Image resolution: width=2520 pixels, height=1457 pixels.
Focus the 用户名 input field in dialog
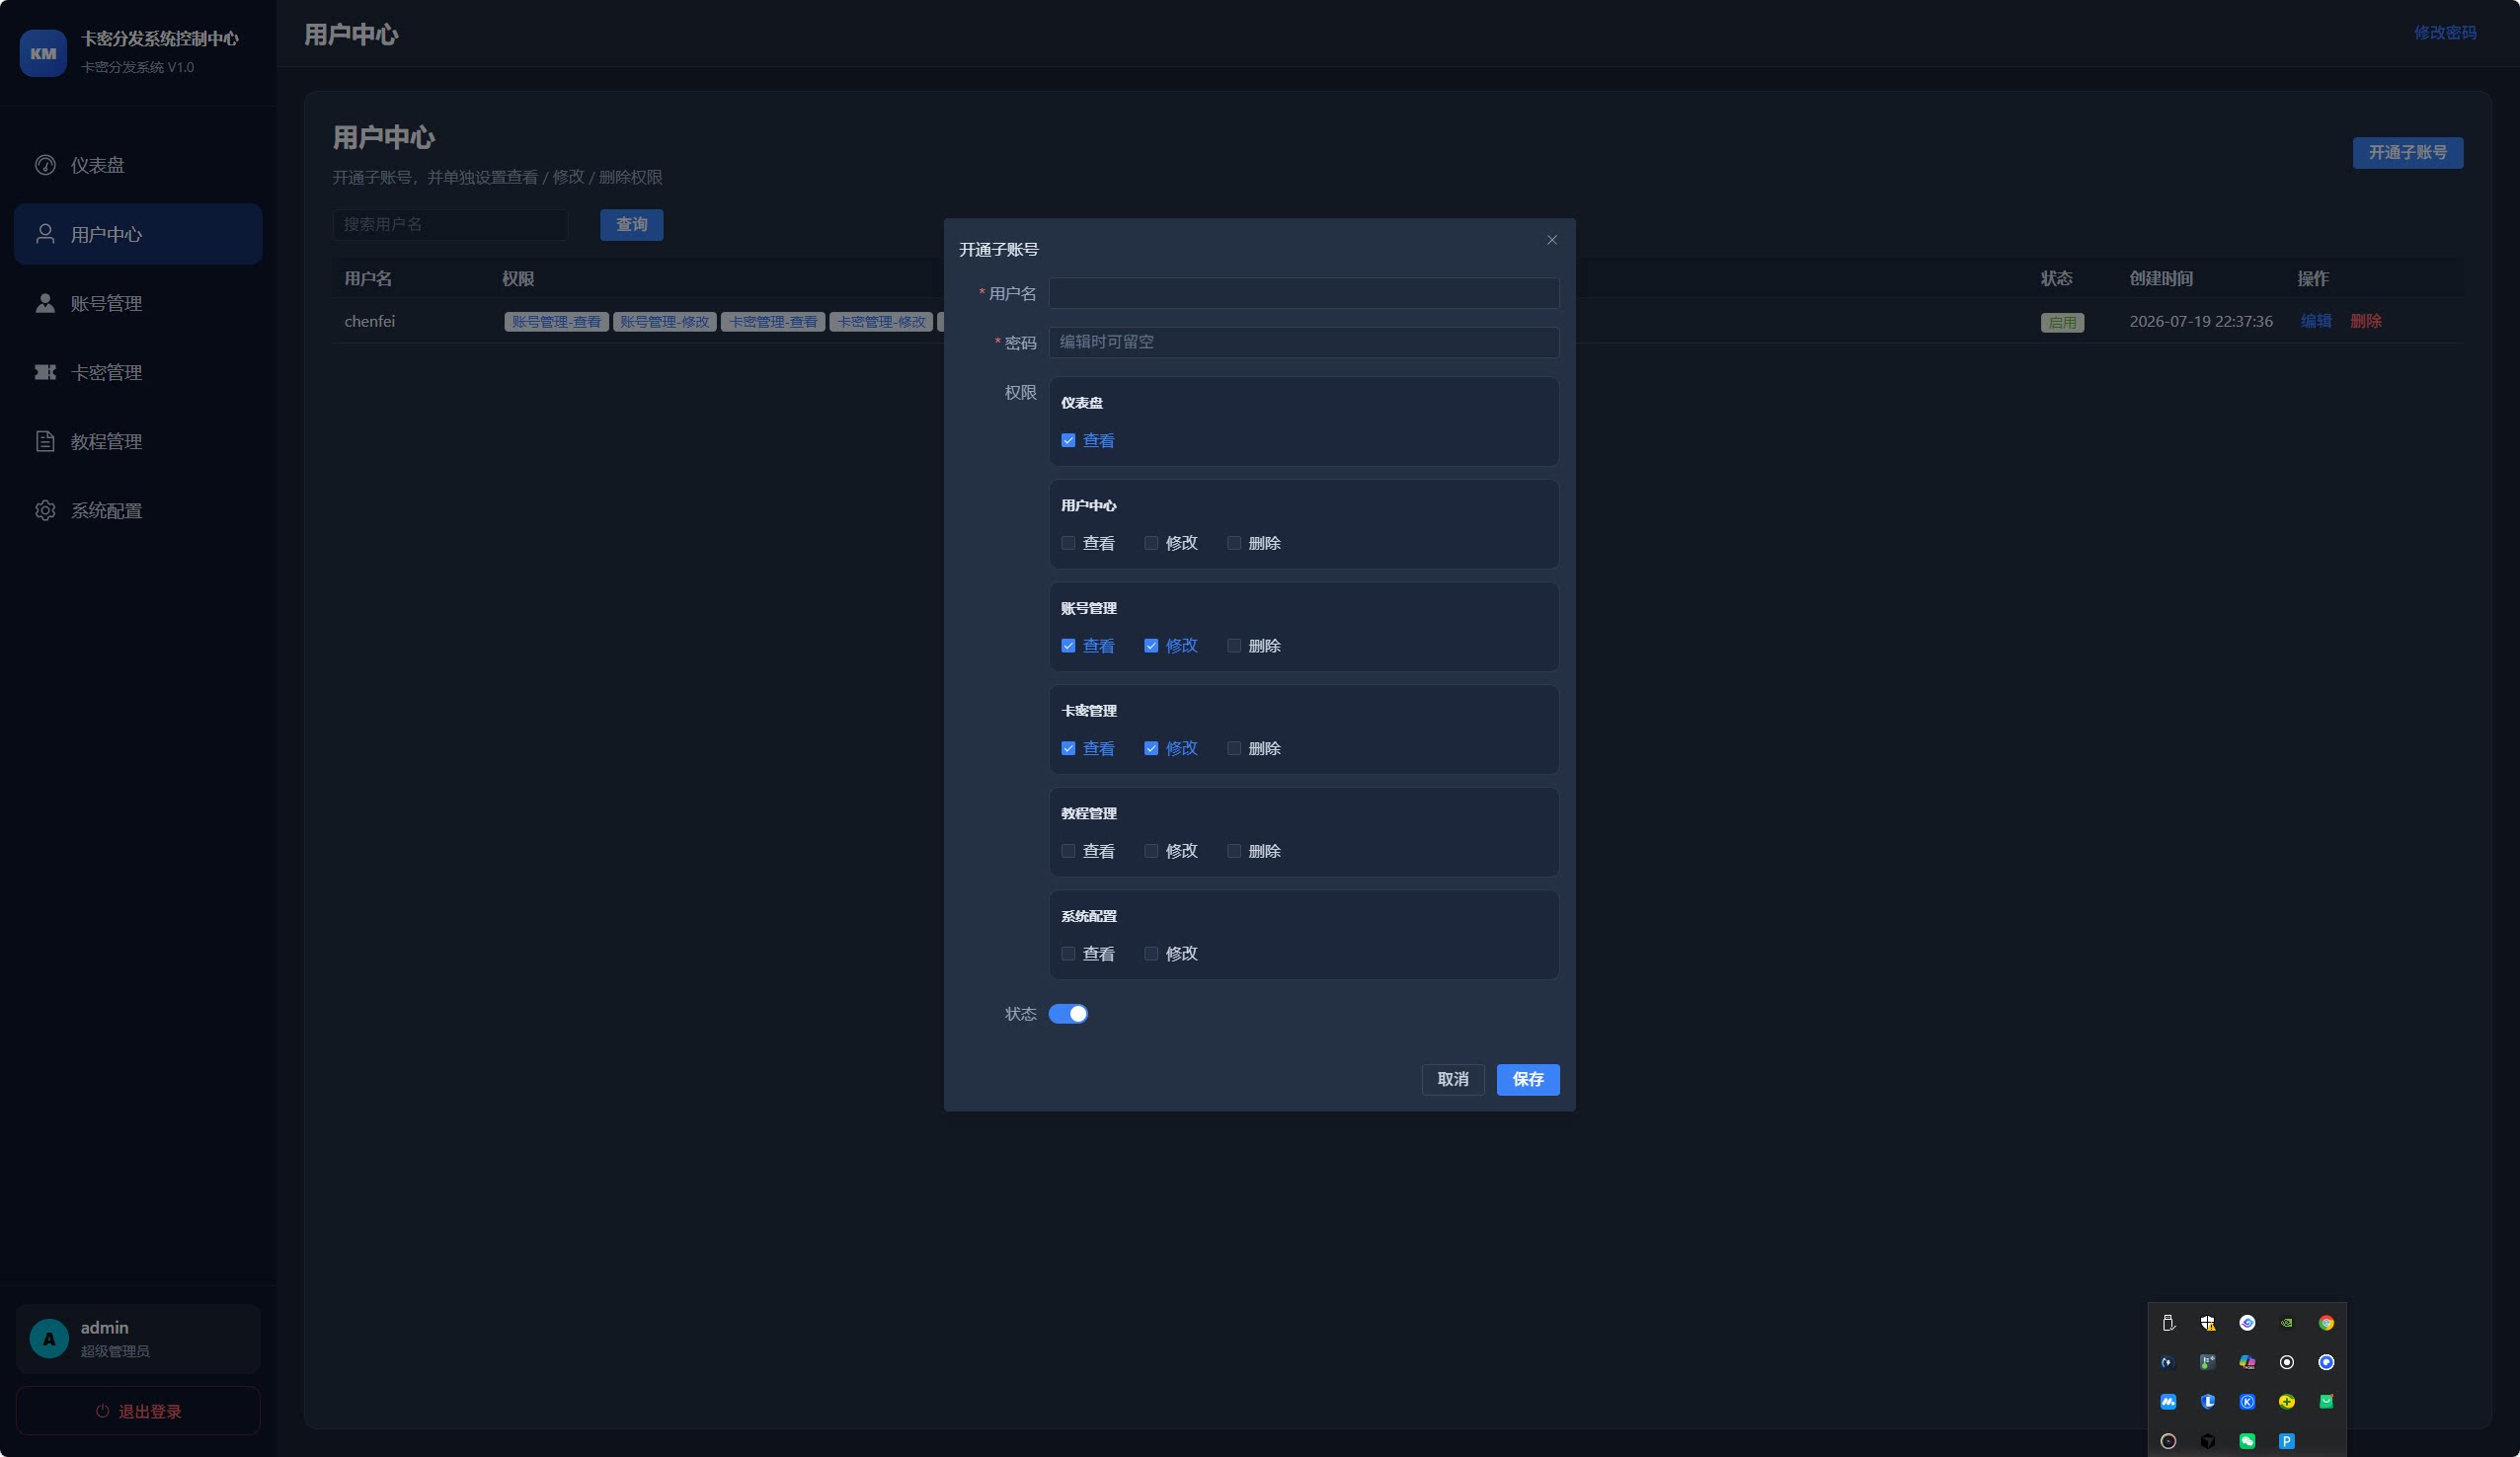[x=1303, y=293]
